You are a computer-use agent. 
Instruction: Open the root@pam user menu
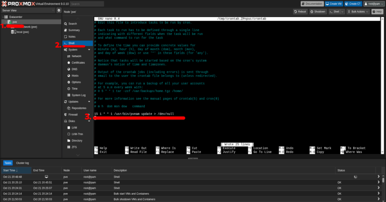(374, 4)
